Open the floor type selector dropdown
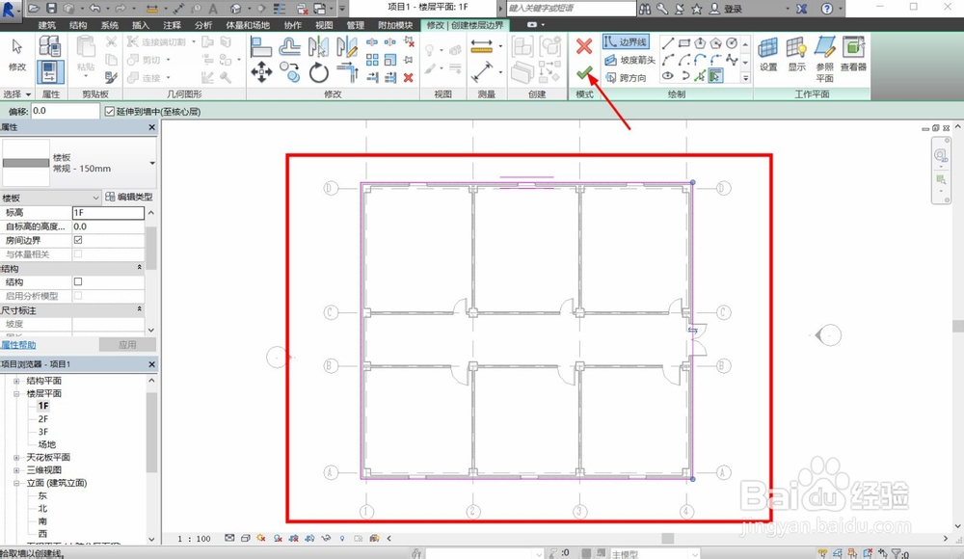964x559 pixels. point(152,163)
